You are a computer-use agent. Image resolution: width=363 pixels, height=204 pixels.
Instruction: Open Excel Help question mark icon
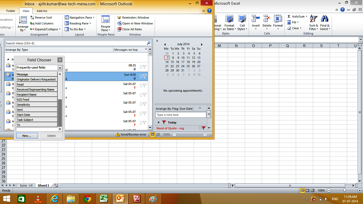pos(343,10)
